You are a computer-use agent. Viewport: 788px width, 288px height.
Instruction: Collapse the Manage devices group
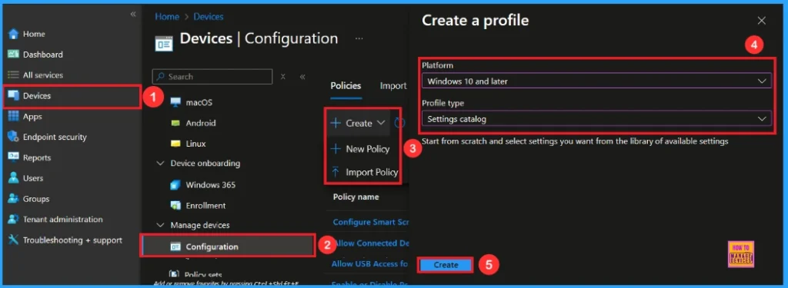160,225
